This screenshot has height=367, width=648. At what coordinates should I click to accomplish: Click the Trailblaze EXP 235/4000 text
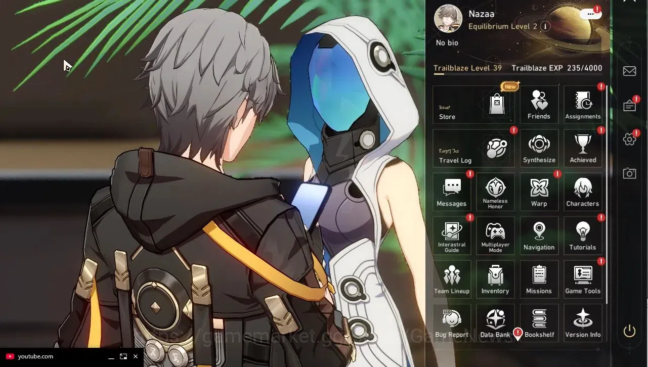click(557, 68)
